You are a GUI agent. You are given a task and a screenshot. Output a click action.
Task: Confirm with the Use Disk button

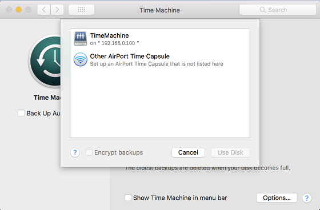pos(230,152)
